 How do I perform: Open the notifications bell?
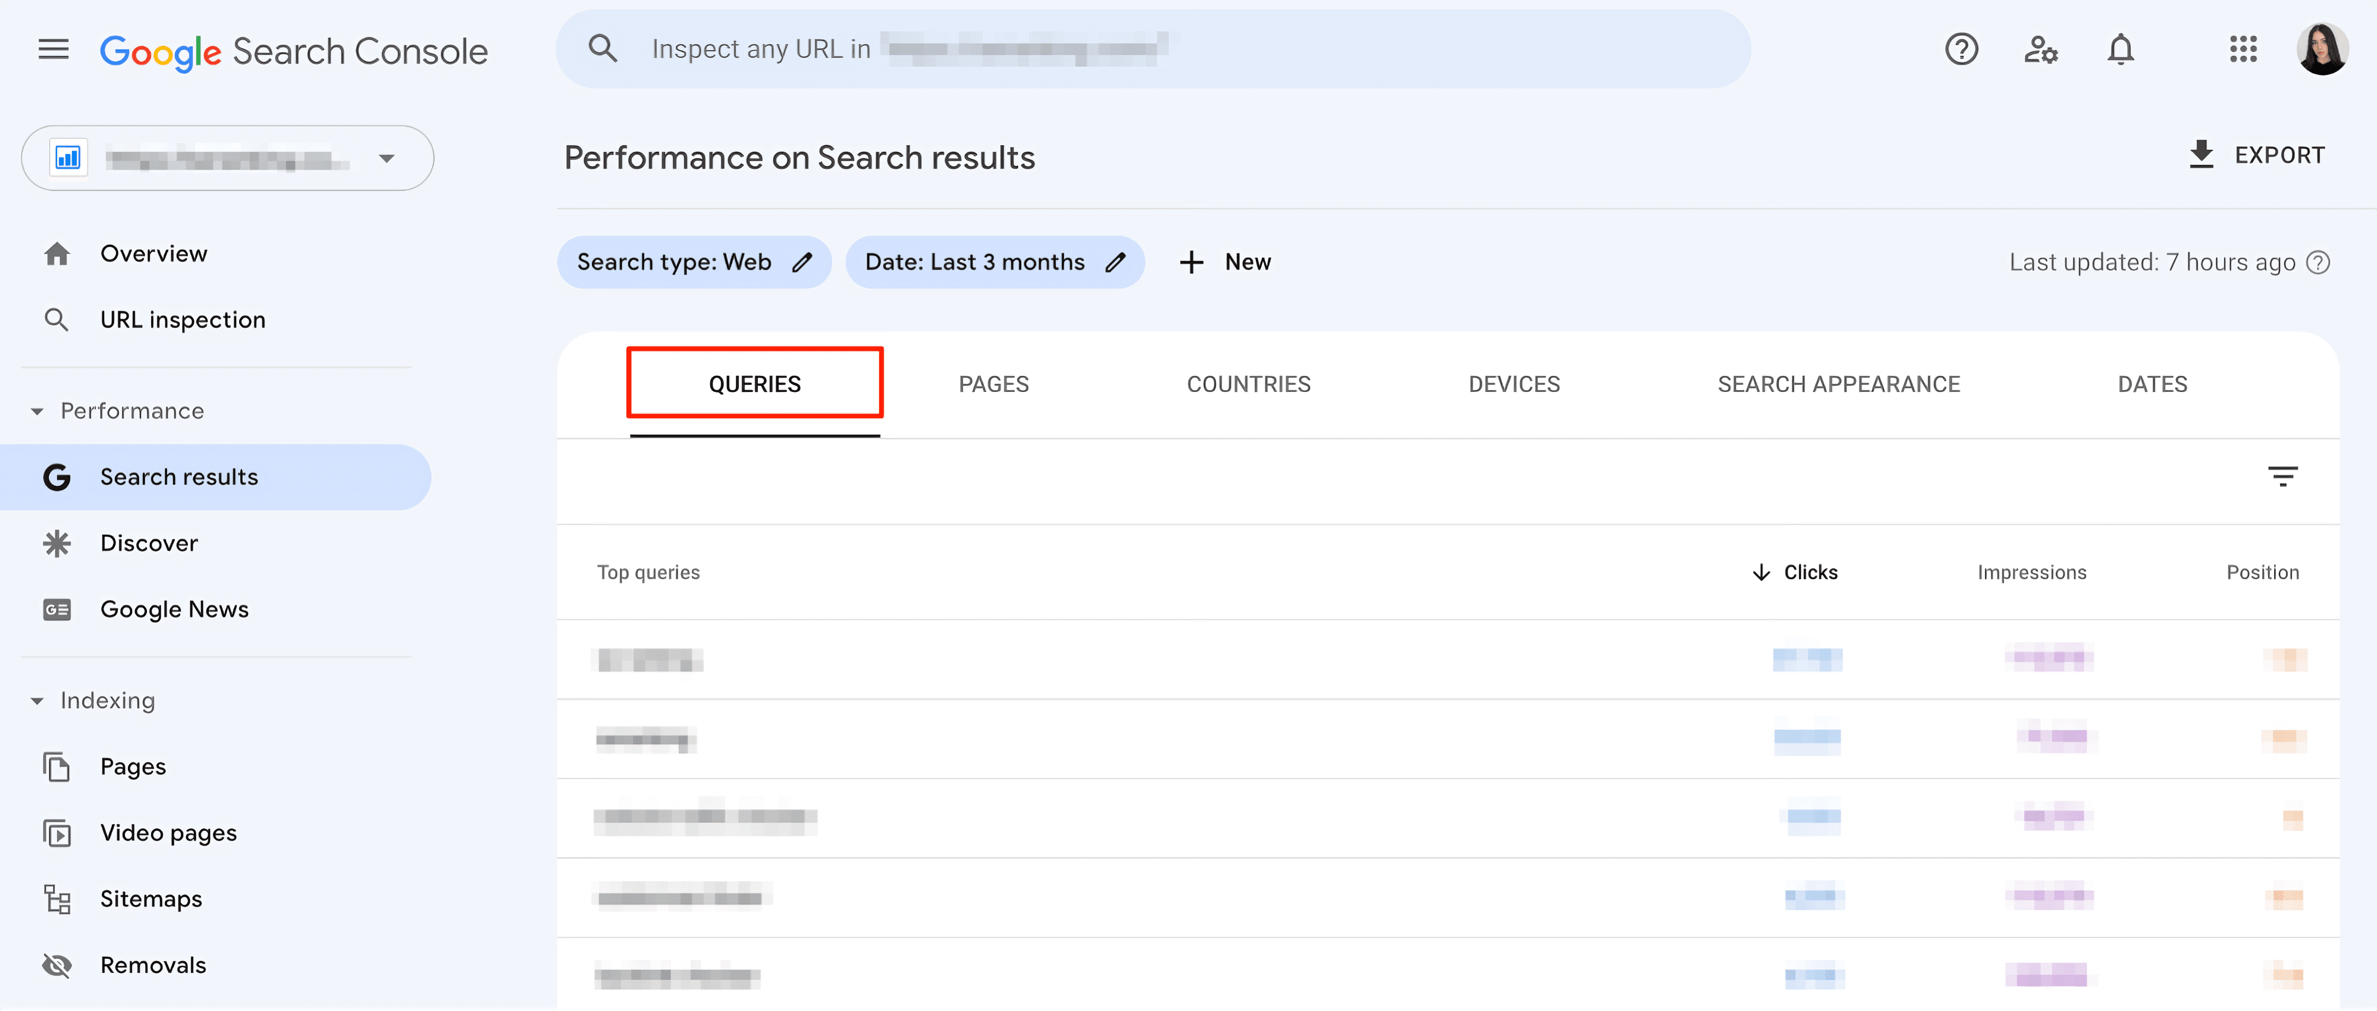click(2121, 49)
